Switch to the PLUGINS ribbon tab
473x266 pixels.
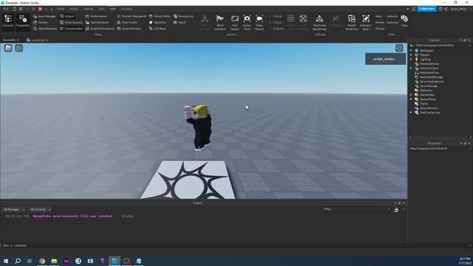point(126,9)
